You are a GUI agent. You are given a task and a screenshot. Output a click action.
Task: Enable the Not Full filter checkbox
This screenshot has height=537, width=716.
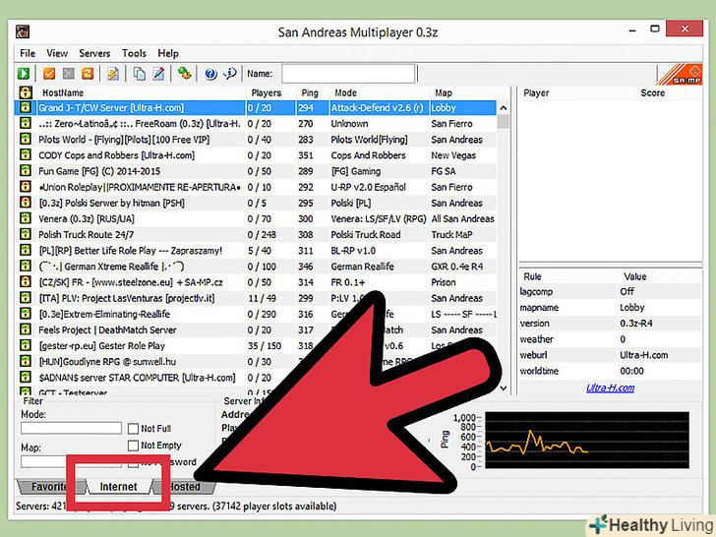tap(133, 429)
